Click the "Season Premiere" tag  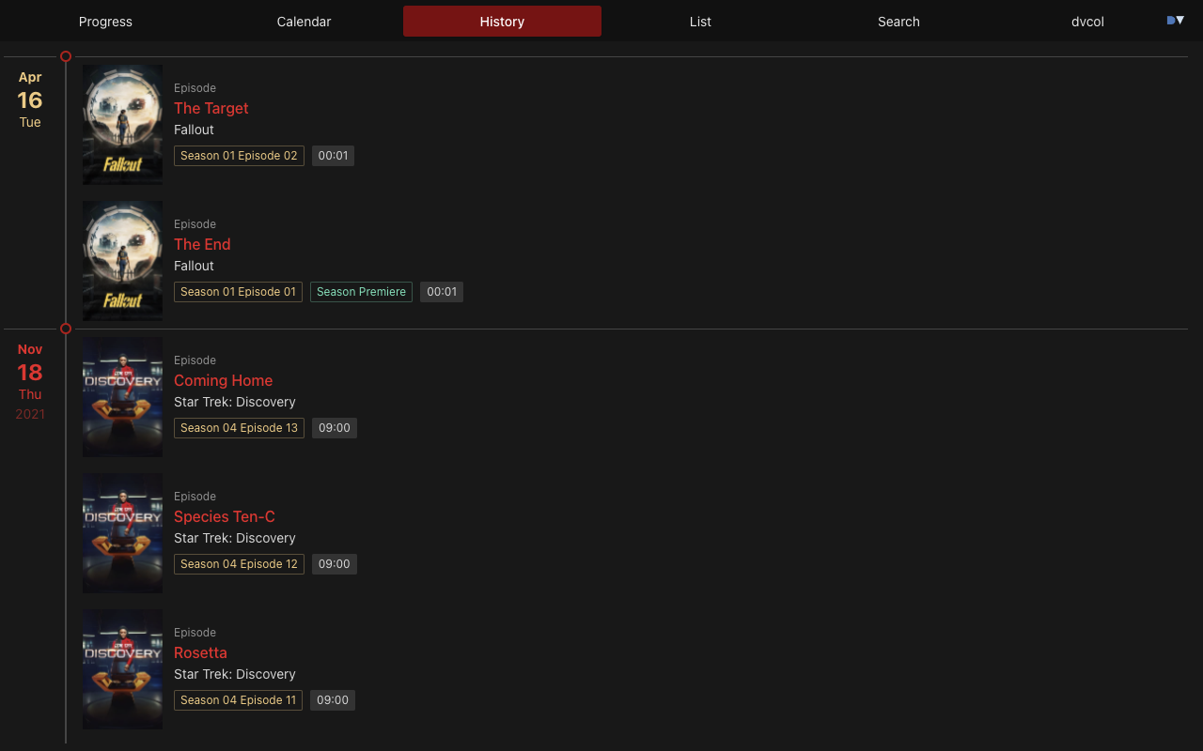click(361, 291)
